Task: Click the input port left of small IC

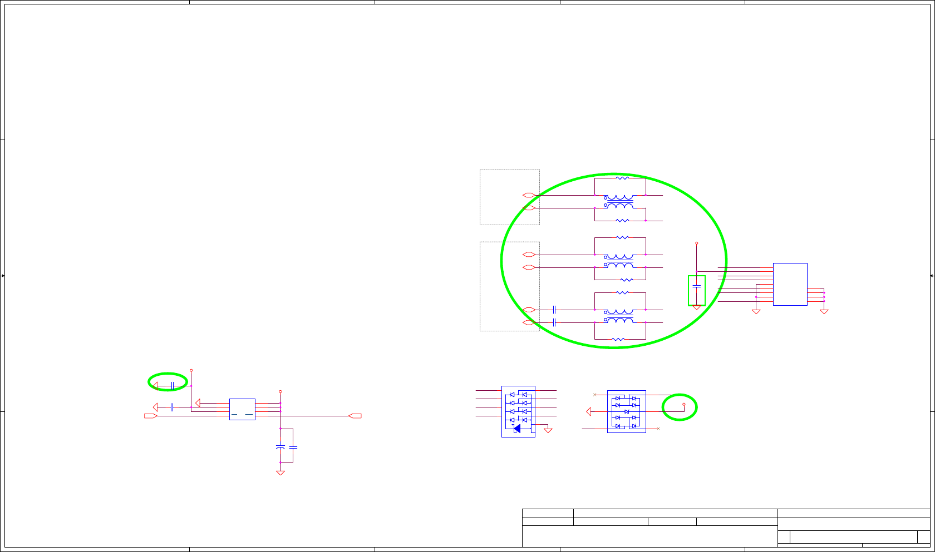Action: 150,416
